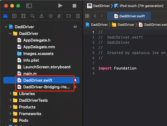This screenshot has height=126, width=167.
Task: Open the Find navigator magnifier icon
Action: tap(32, 16)
